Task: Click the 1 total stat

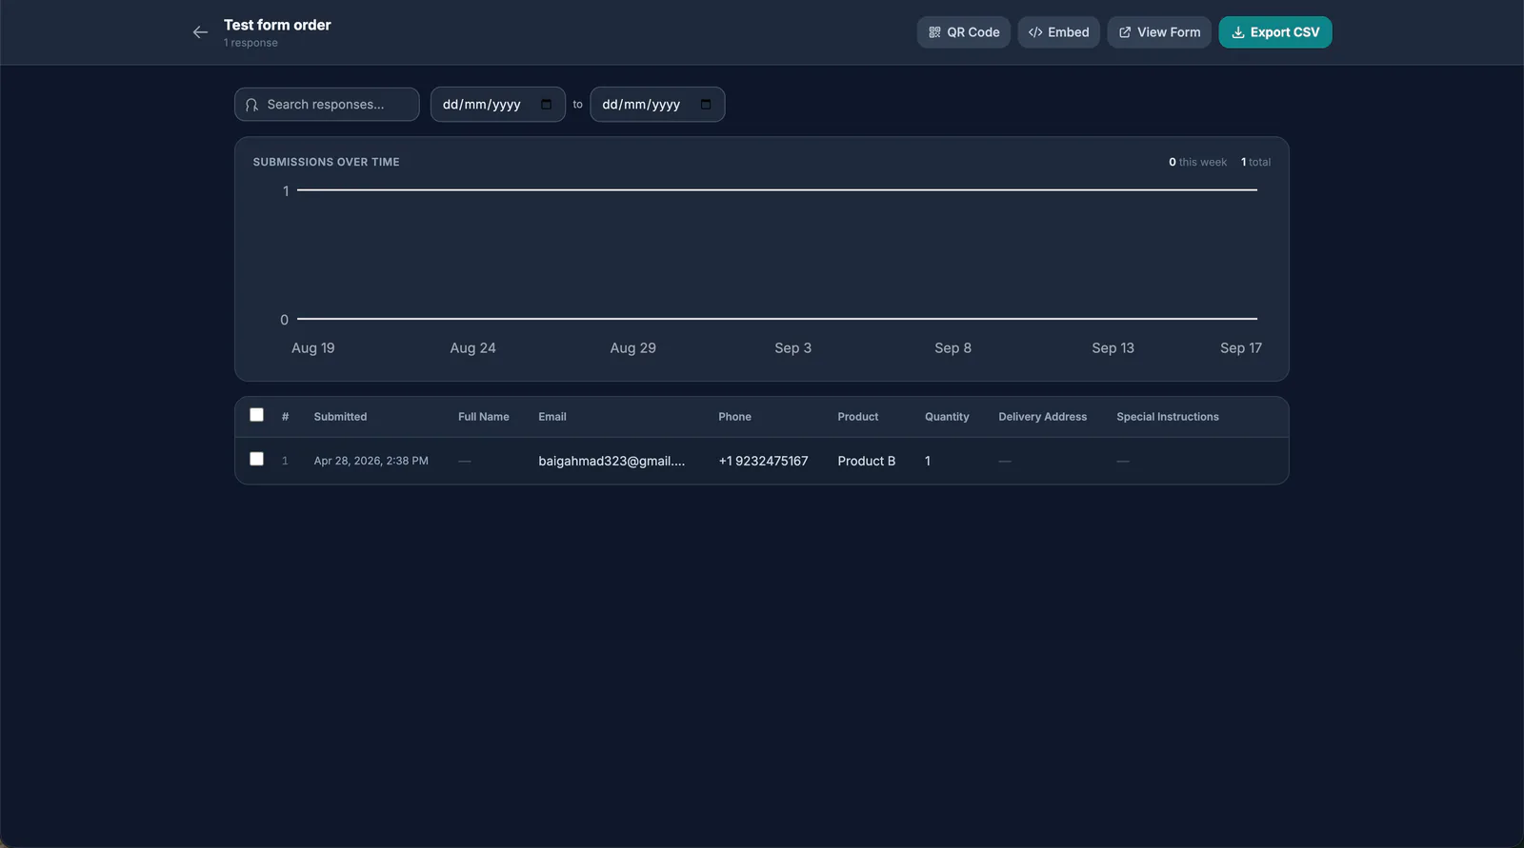Action: point(1255,162)
